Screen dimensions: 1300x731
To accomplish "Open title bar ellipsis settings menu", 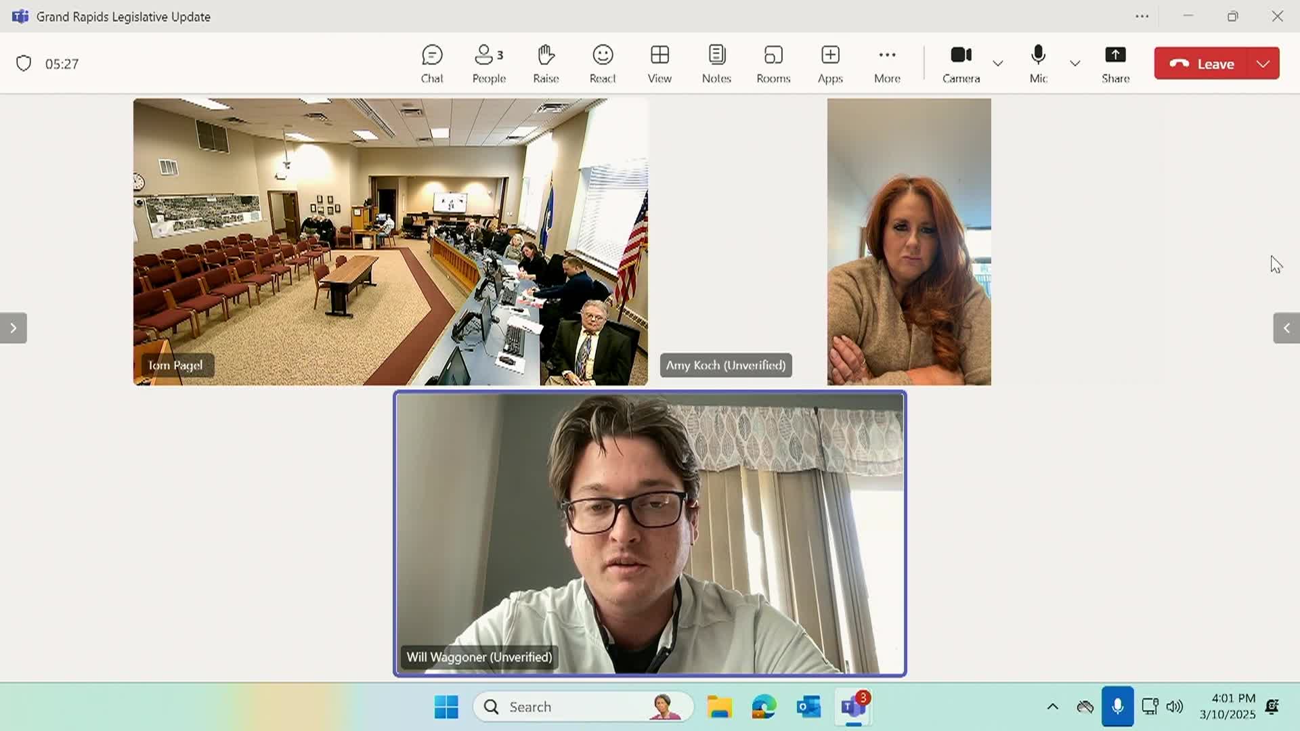I will [1142, 16].
